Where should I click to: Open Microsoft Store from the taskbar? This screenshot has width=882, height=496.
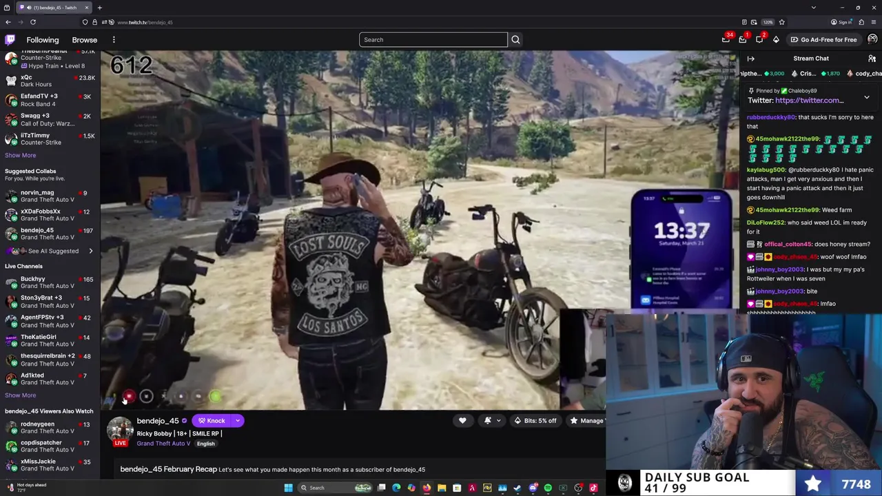(x=457, y=488)
